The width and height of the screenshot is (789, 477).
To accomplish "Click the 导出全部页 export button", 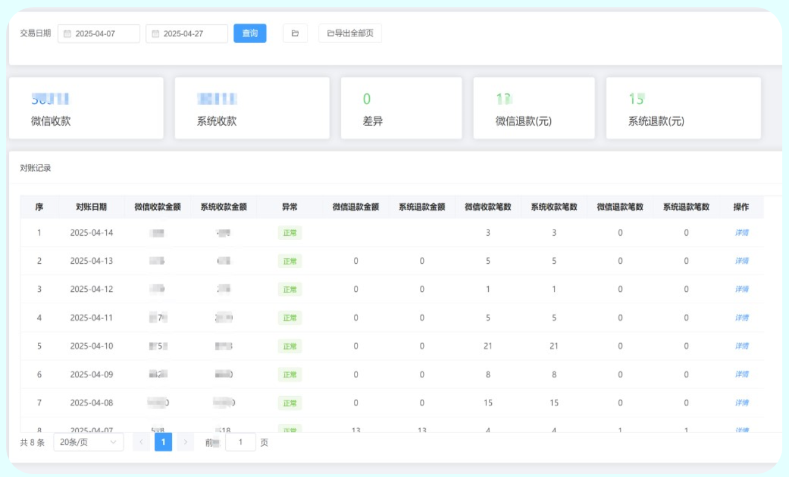I will tap(348, 34).
